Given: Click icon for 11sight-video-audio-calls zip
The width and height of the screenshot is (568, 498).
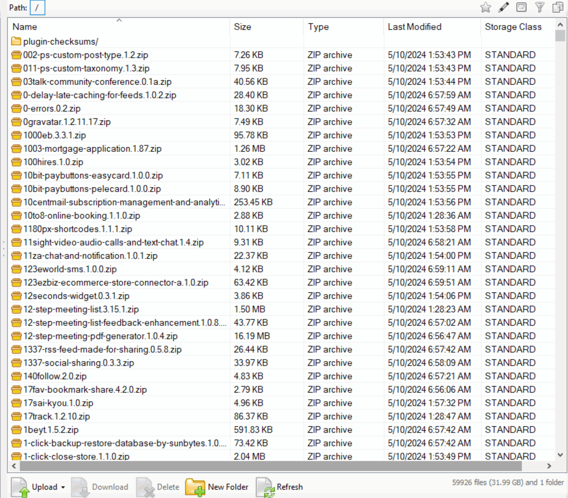Looking at the screenshot, I should pyautogui.click(x=17, y=242).
